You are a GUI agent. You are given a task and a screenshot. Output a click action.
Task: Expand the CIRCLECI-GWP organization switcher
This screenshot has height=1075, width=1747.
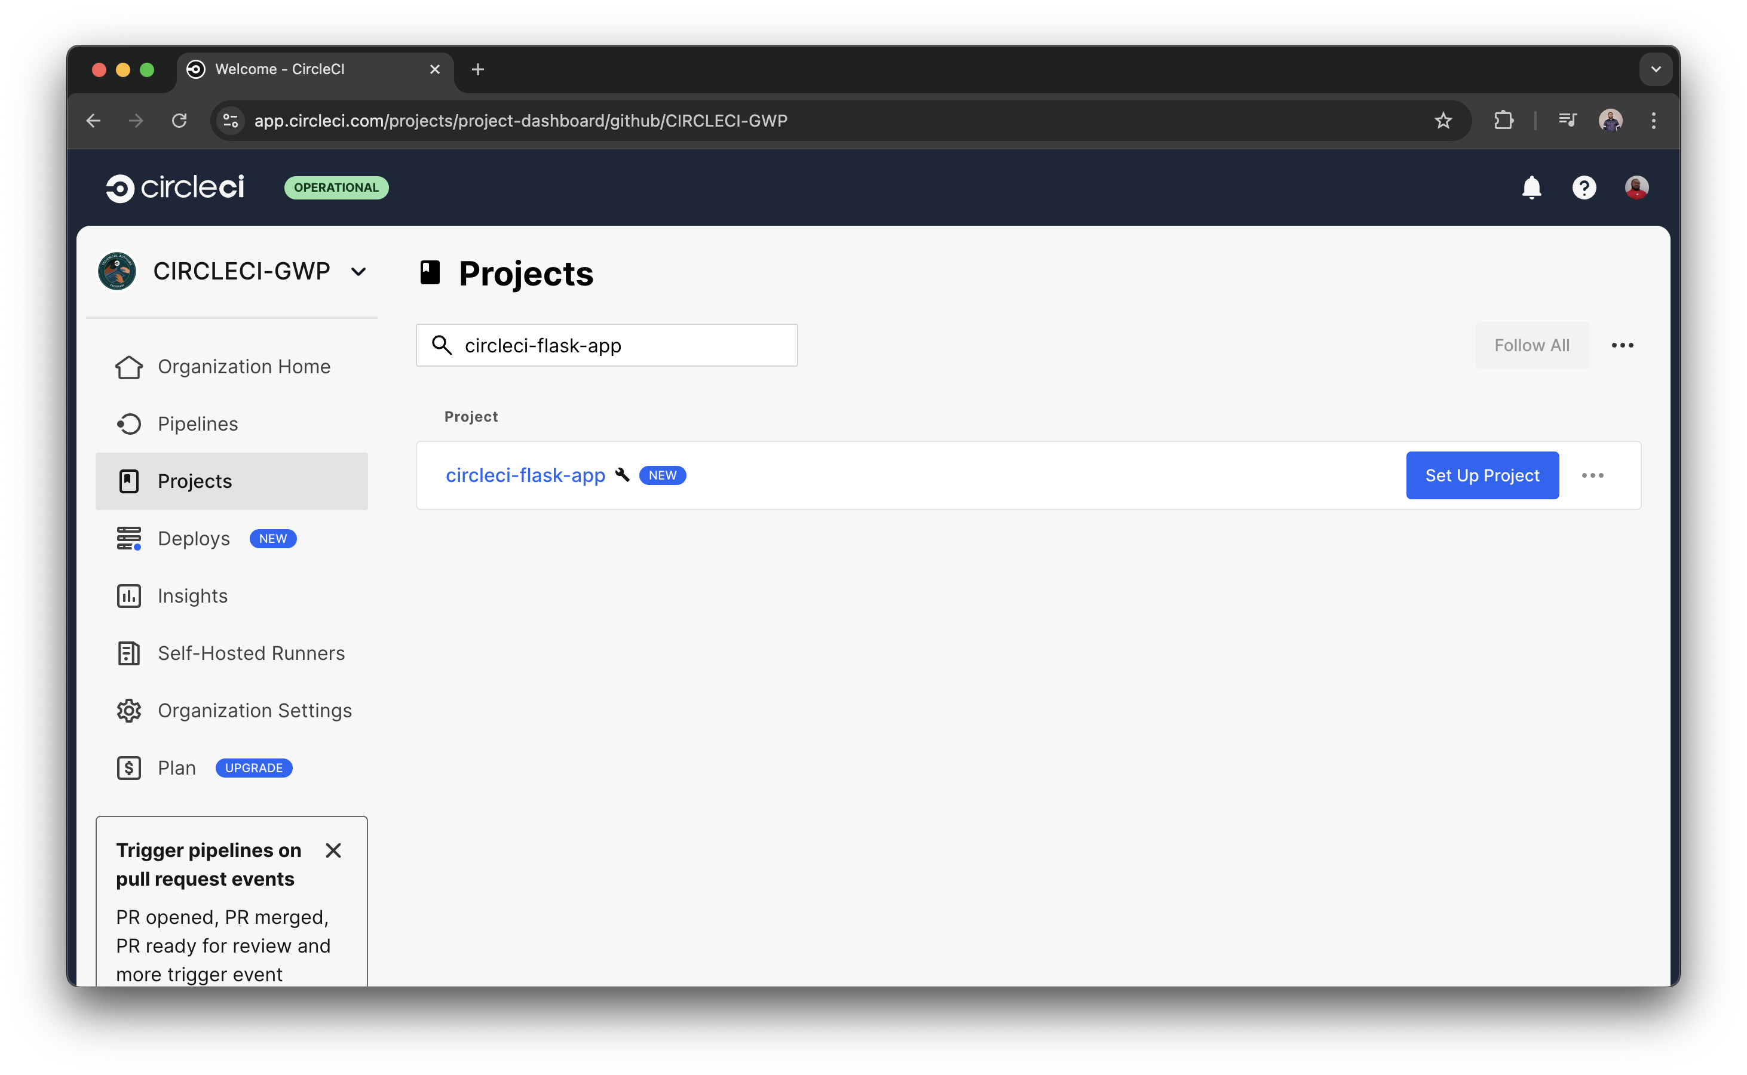pyautogui.click(x=358, y=271)
